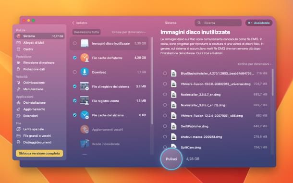Image resolution: width=293 pixels, height=183 pixels.
Task: Click the Ricerca search field
Action: pos(218,23)
